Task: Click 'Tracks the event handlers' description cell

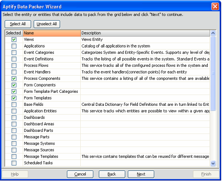Action: coord(145,72)
